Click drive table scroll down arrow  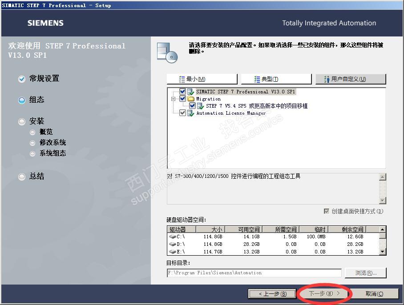click(383, 252)
